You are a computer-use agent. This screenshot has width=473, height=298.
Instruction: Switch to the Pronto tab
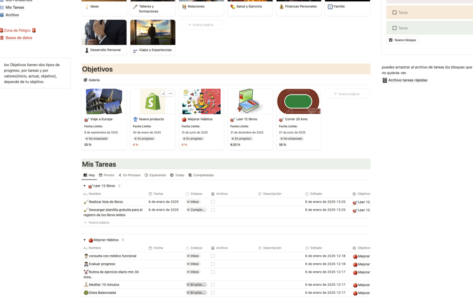click(x=106, y=175)
